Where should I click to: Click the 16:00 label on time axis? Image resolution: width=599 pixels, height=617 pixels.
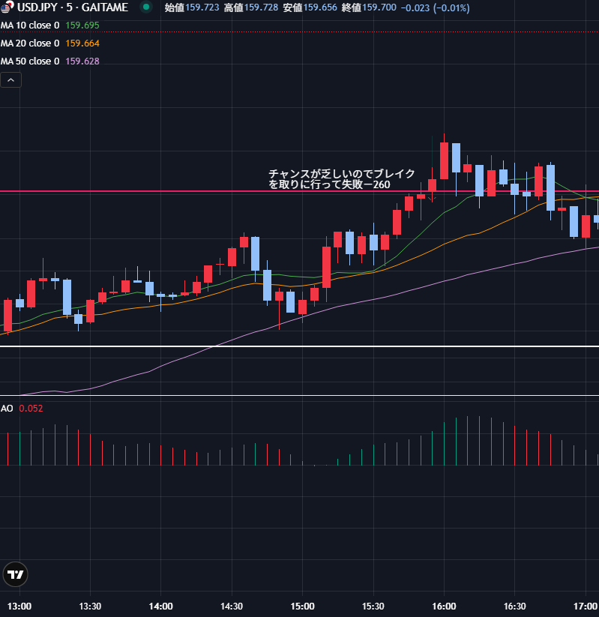pyautogui.click(x=444, y=606)
